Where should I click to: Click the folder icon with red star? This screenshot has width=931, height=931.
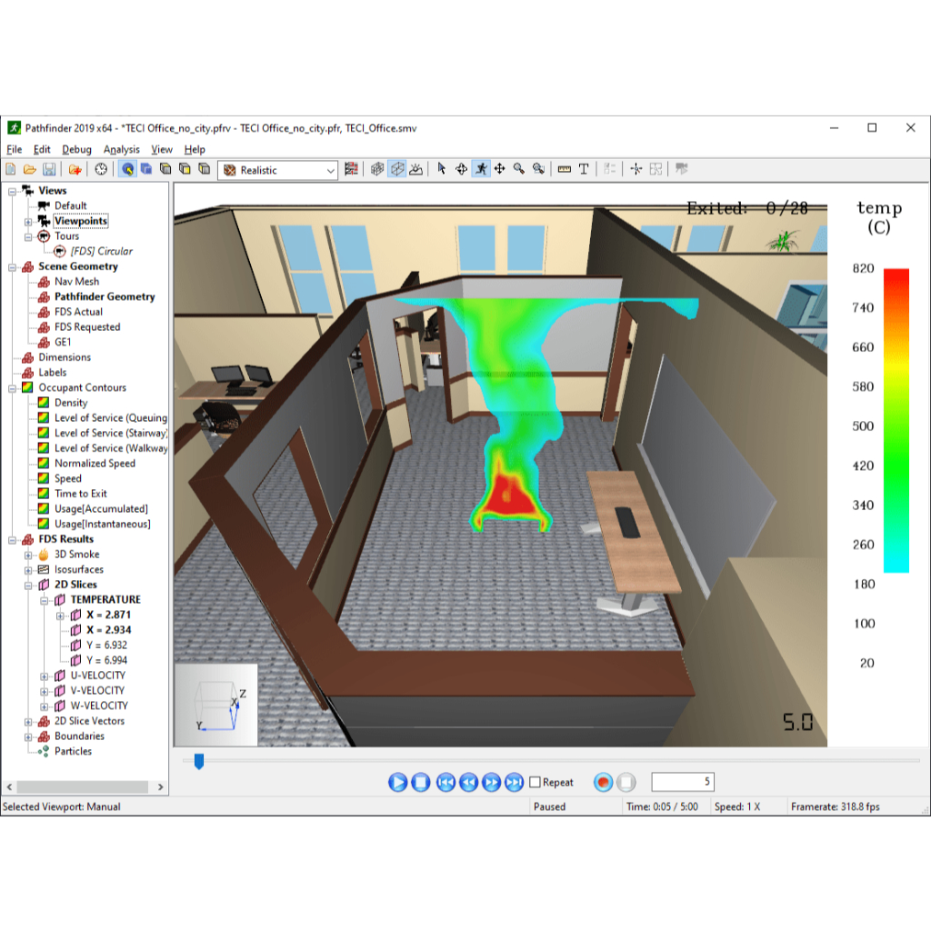tap(75, 169)
